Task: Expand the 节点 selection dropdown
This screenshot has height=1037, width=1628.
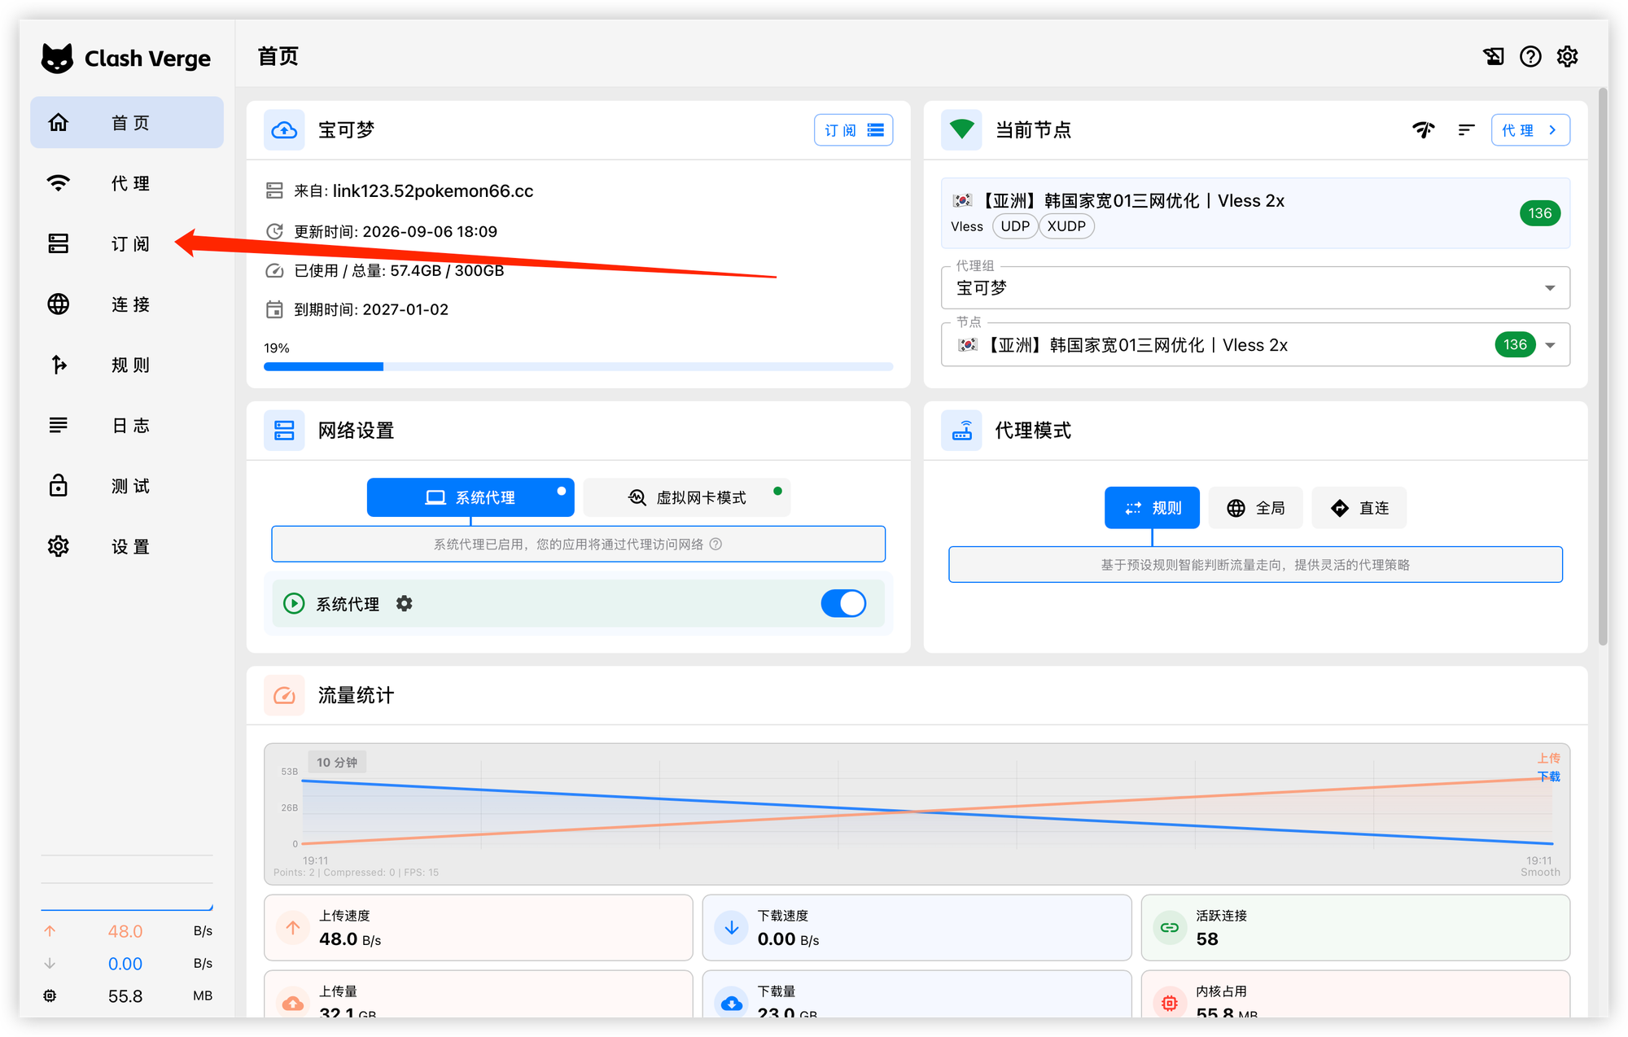Action: (x=1255, y=344)
